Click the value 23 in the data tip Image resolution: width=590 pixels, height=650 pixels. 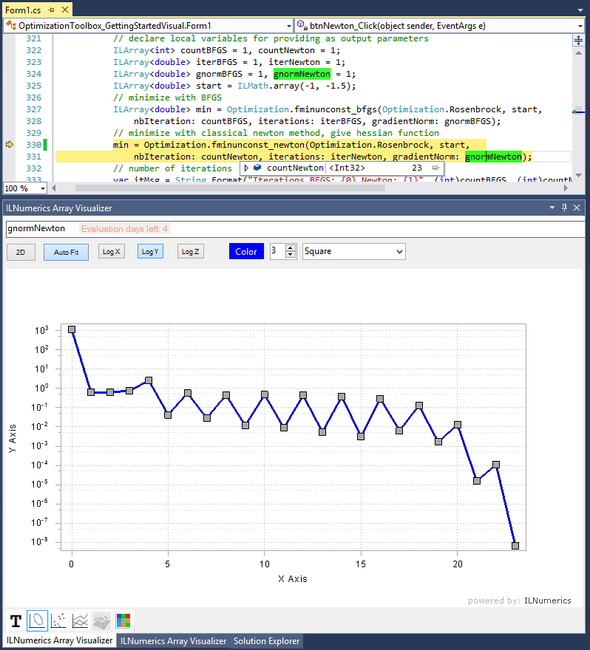pos(416,168)
